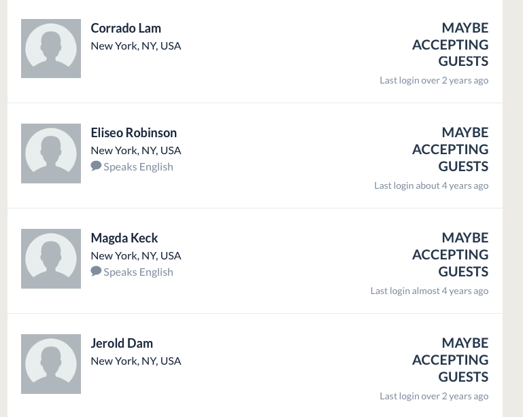Click 'Last login almost 4 years ago' text
This screenshot has width=523, height=417.
429,291
